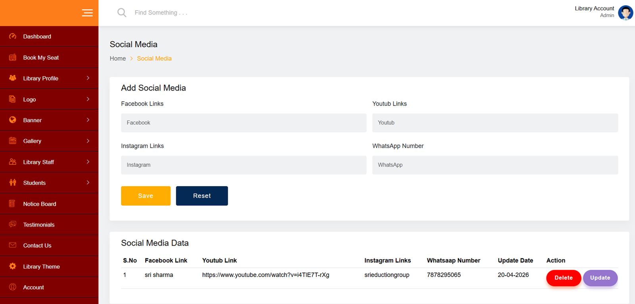Expand the Gallery submenu chevron
Image resolution: width=635 pixels, height=304 pixels.
click(x=88, y=141)
